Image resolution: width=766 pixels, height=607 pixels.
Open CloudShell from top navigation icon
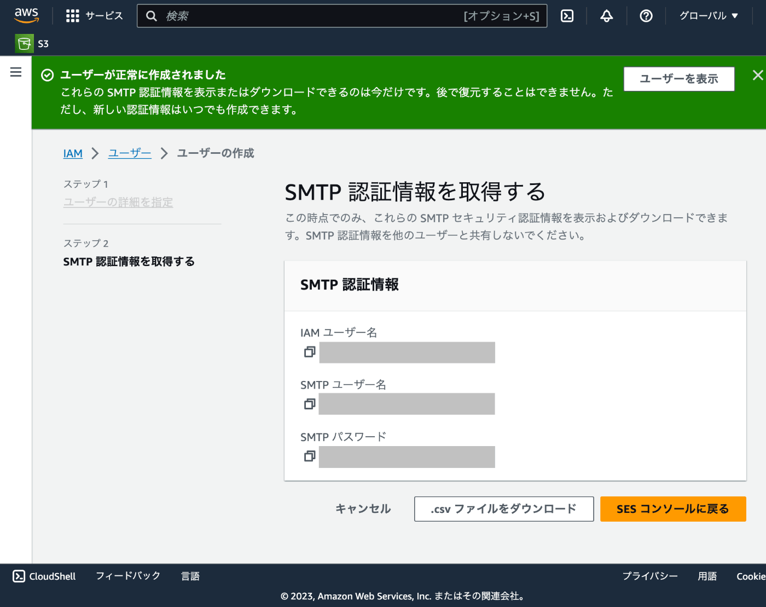567,16
